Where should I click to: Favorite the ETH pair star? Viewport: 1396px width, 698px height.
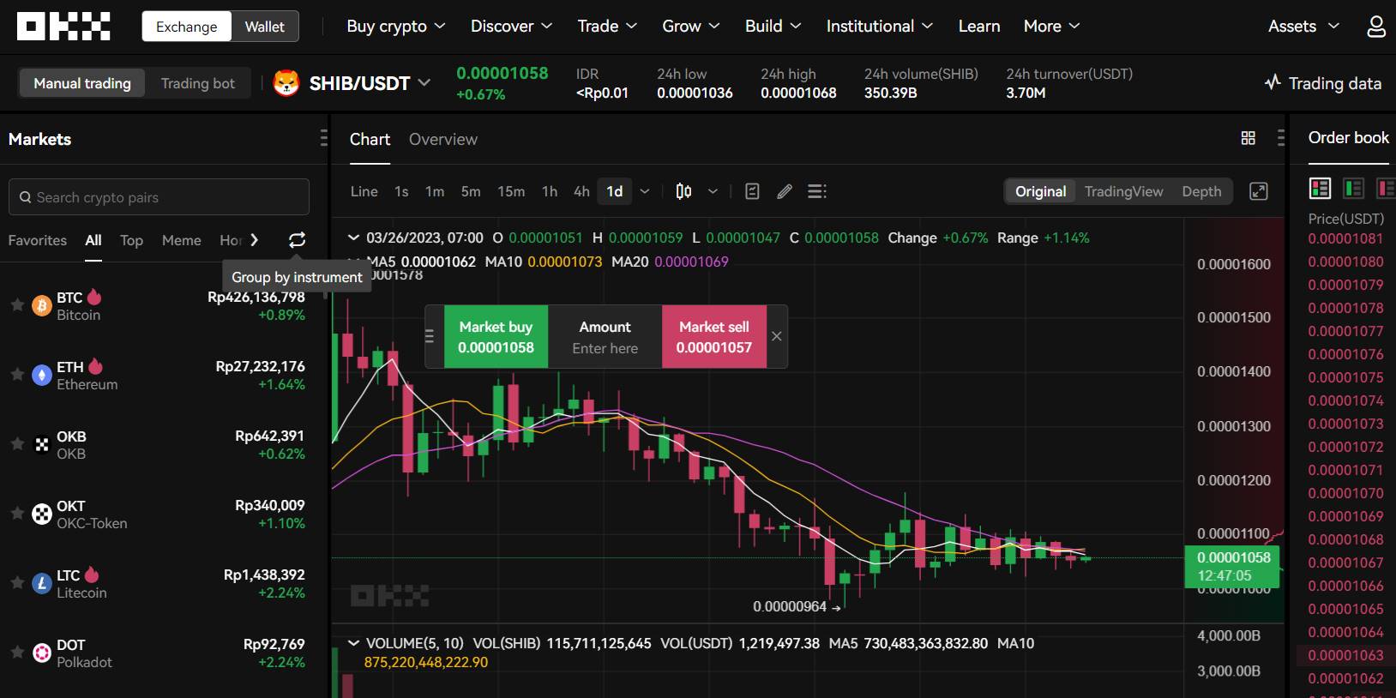(16, 374)
